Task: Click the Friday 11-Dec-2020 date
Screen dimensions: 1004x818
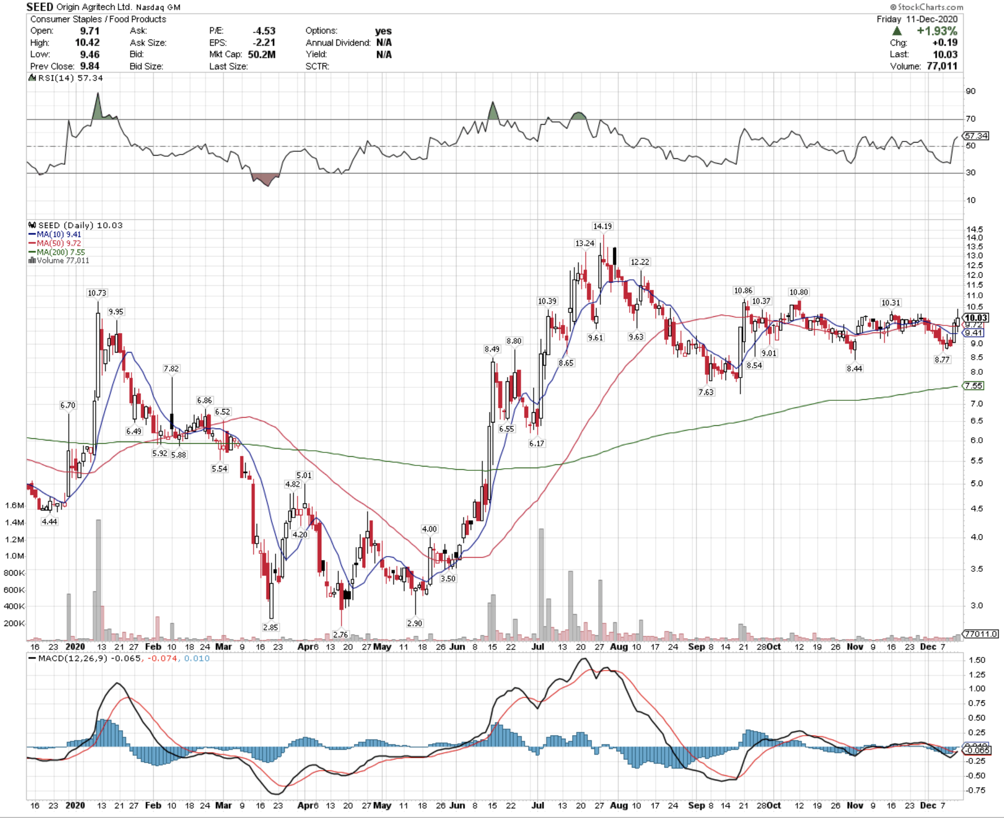Action: (917, 19)
